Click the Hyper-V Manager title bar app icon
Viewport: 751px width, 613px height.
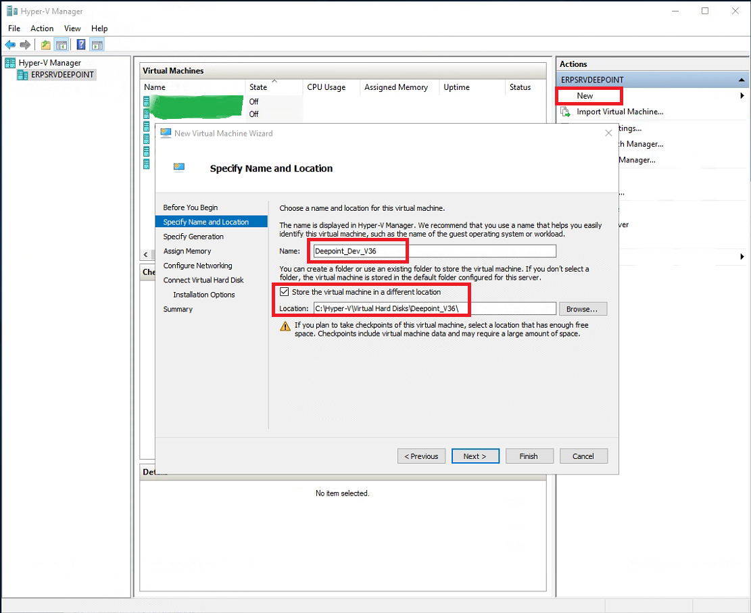click(x=12, y=11)
